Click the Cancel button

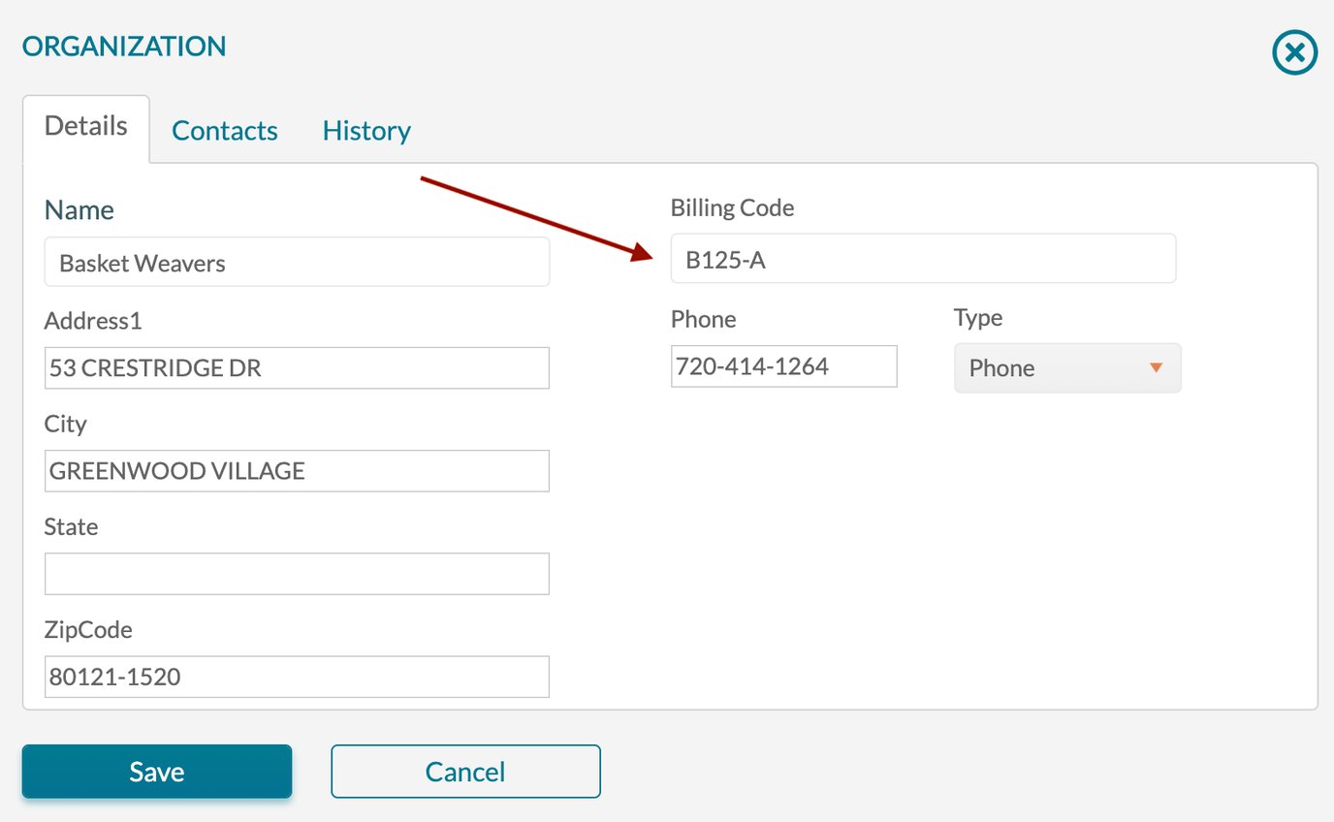point(465,772)
